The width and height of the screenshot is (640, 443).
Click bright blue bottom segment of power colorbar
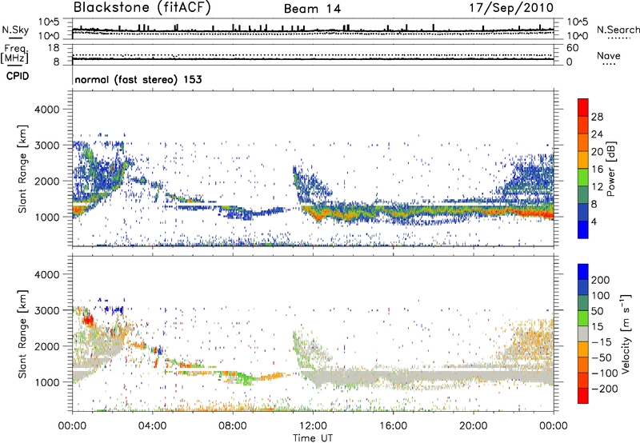[583, 229]
